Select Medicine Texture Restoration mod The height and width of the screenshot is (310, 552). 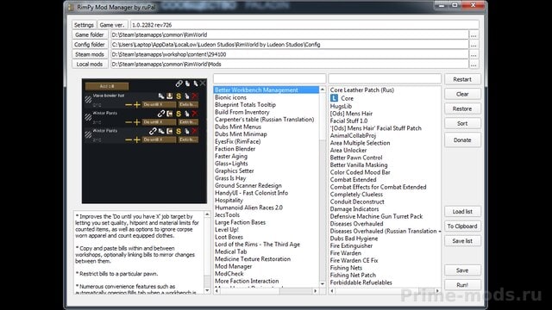pyautogui.click(x=253, y=259)
